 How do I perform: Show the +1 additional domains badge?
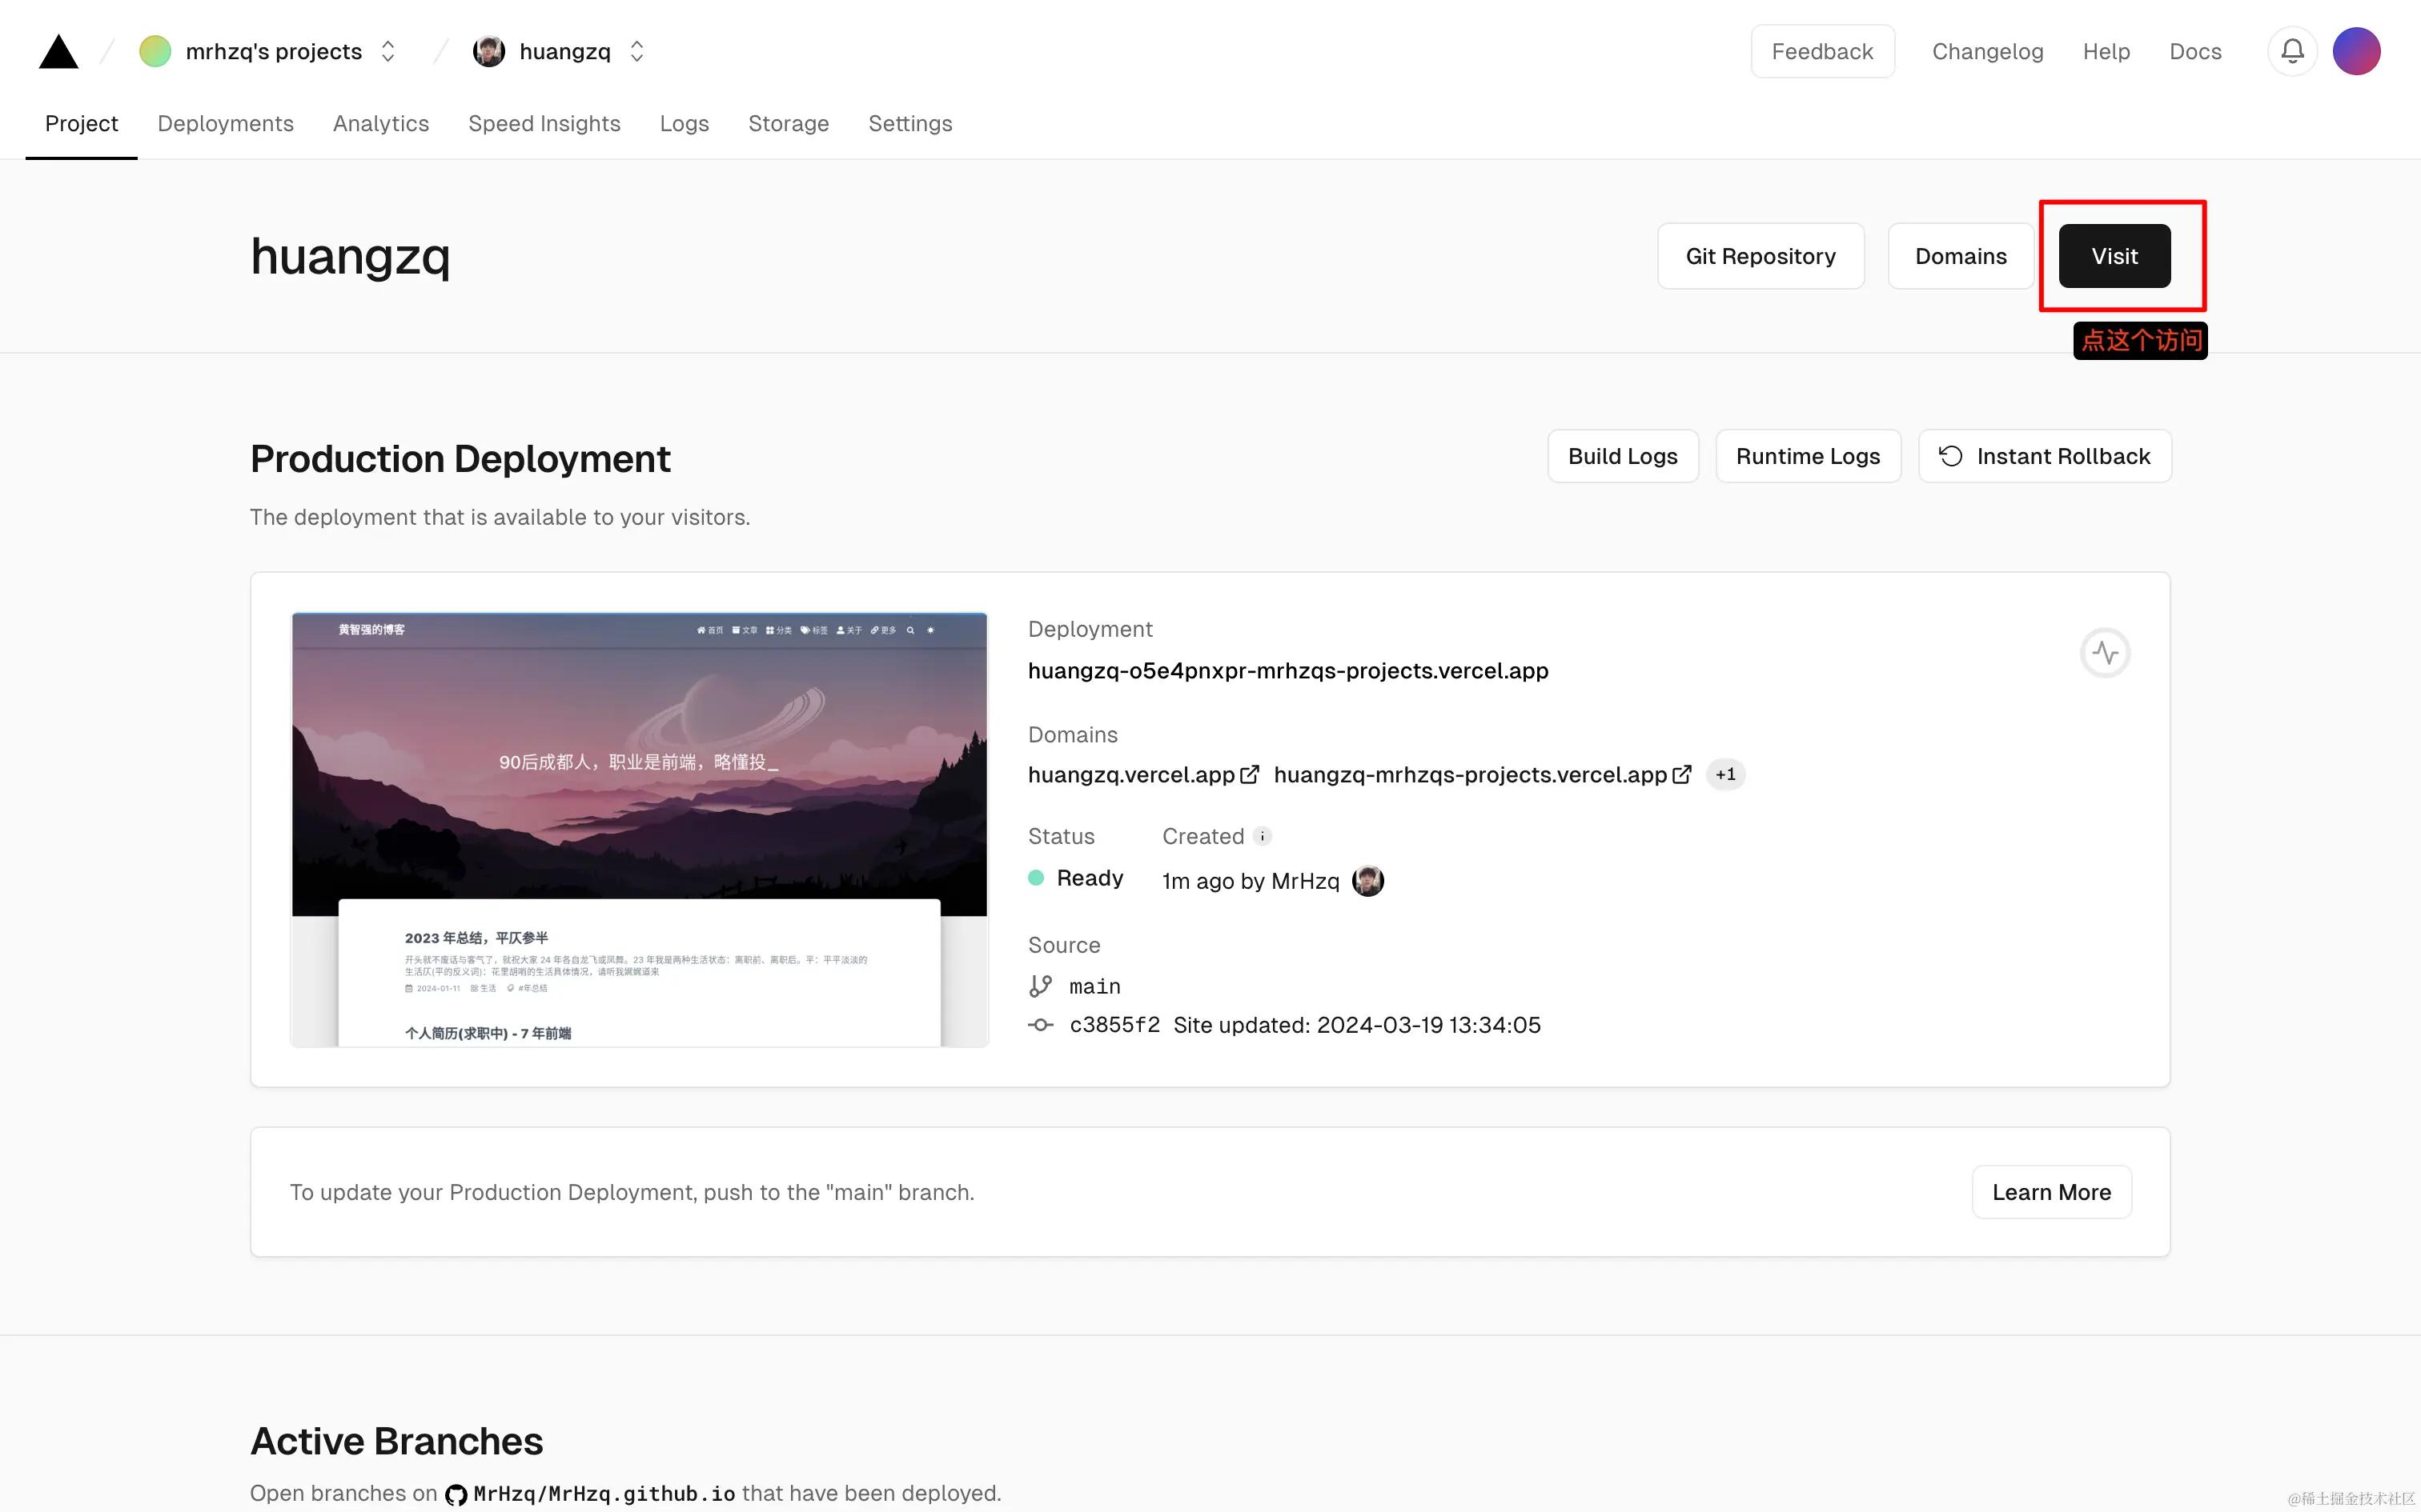[x=1724, y=775]
